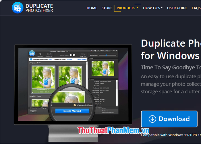Open the HOME menu item
The image size is (201, 144).
click(x=92, y=8)
